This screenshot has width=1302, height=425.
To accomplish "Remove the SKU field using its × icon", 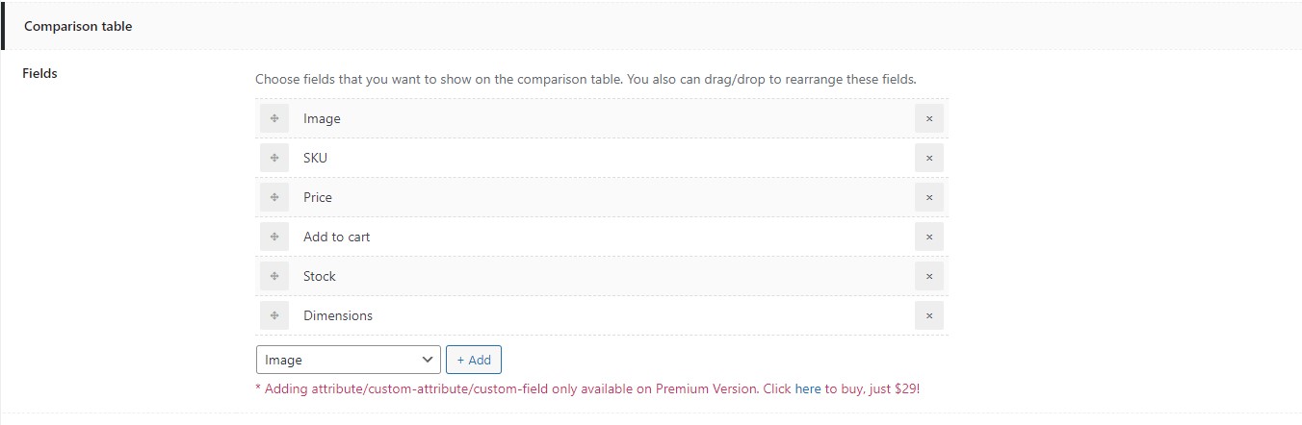I will coord(929,158).
